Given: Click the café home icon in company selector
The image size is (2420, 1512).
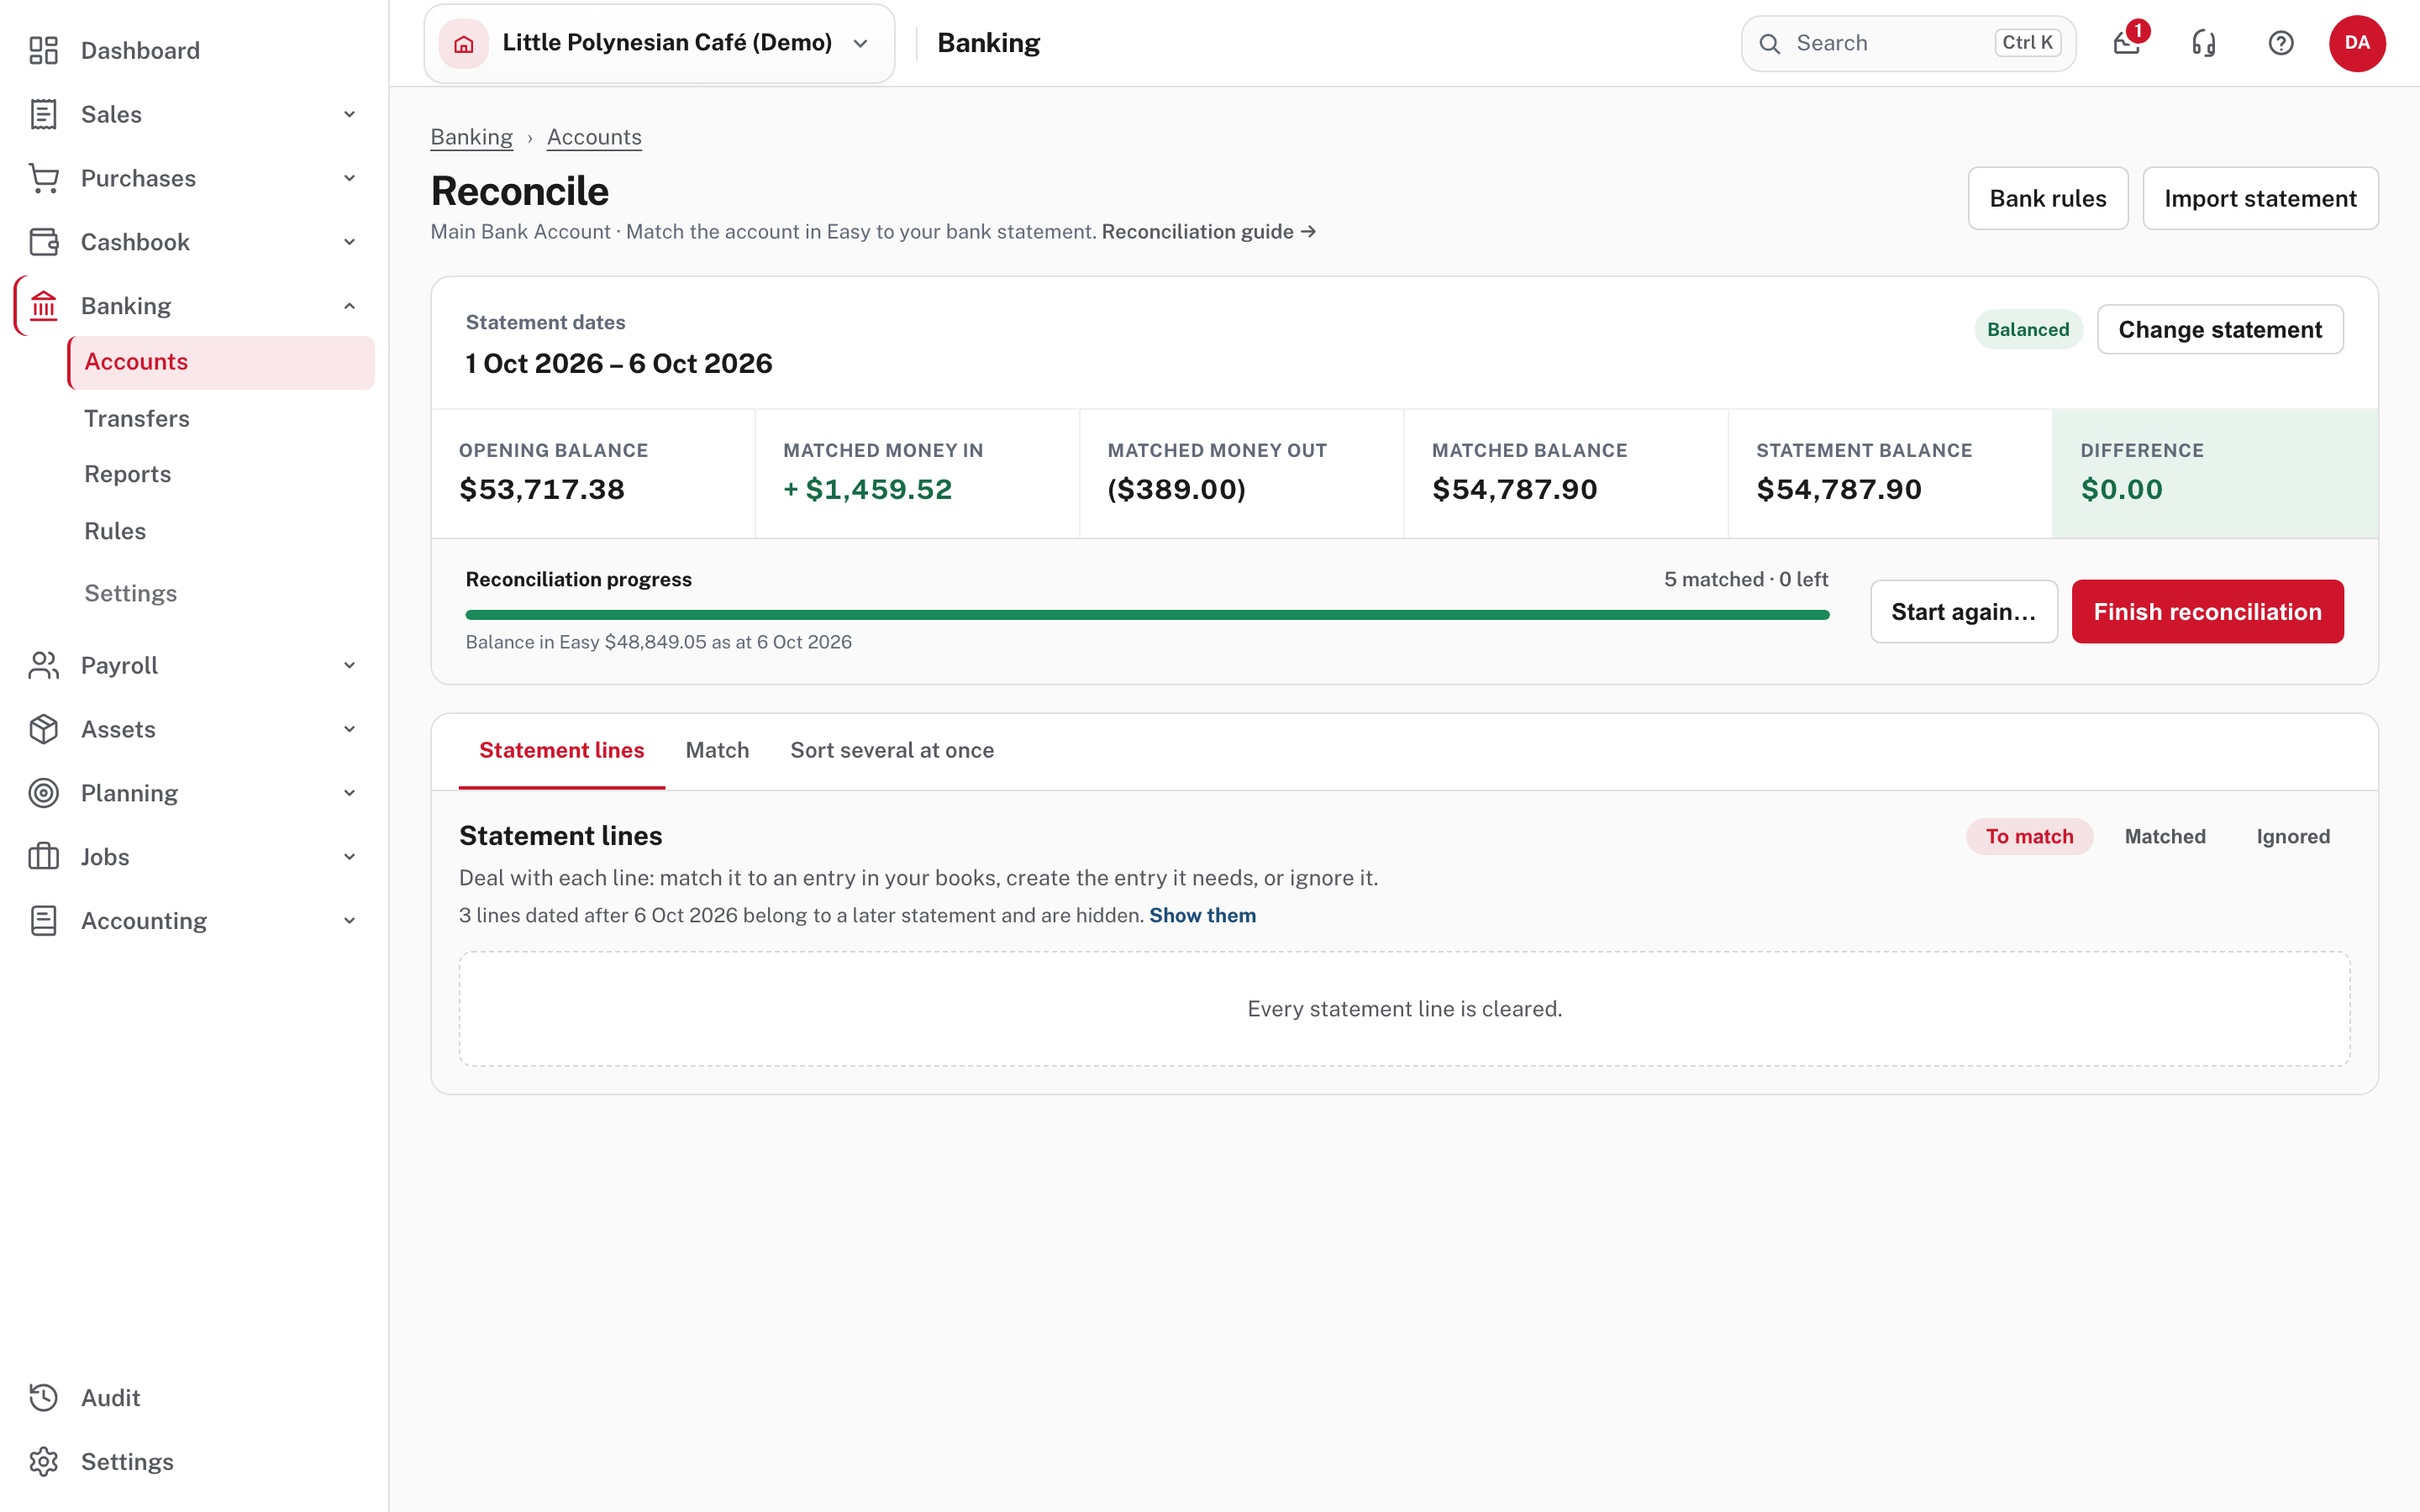Looking at the screenshot, I should pyautogui.click(x=464, y=43).
